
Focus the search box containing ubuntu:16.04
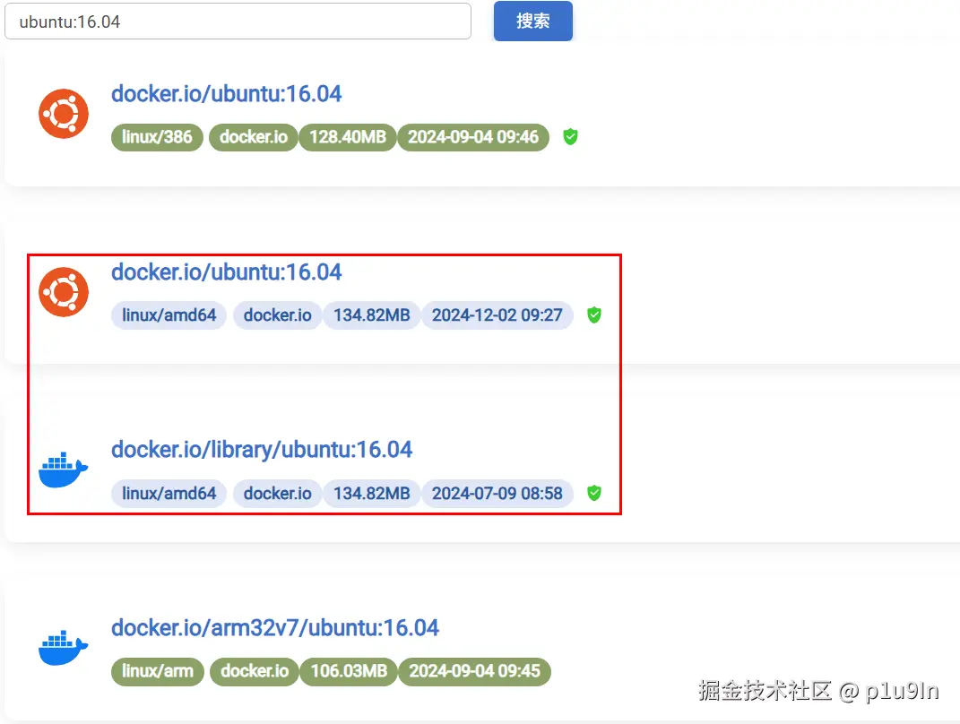[238, 22]
